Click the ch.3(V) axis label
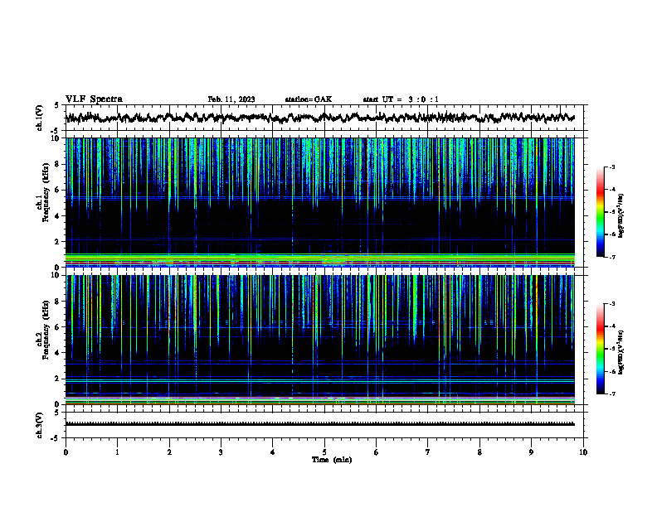 tap(40, 425)
